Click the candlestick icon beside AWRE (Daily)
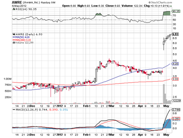 coord(14,34)
